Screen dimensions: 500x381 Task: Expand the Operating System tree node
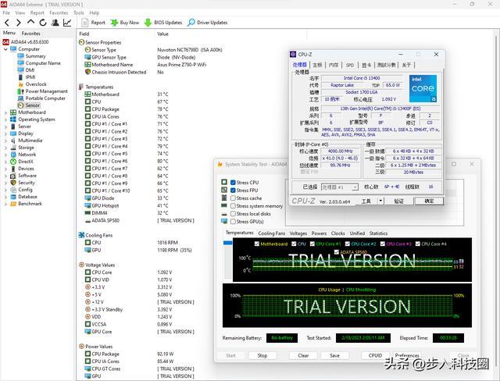coord(5,119)
